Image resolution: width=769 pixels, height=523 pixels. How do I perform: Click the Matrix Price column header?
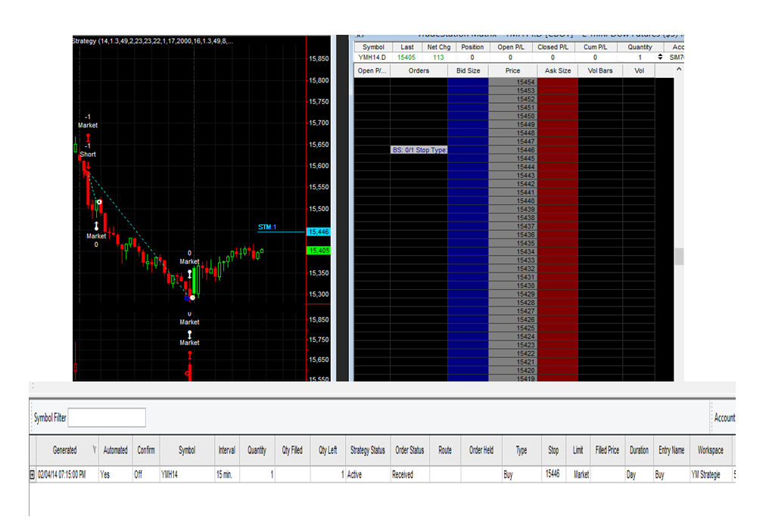[x=513, y=70]
